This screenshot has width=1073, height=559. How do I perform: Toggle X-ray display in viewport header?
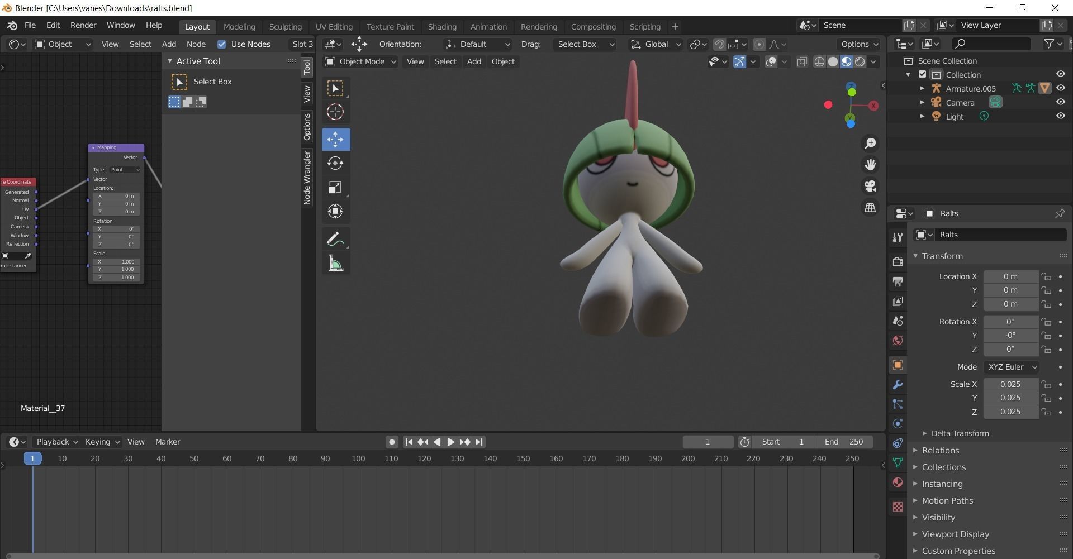click(801, 62)
